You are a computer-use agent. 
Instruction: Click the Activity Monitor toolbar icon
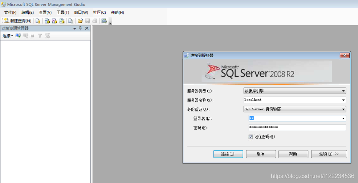(x=104, y=21)
